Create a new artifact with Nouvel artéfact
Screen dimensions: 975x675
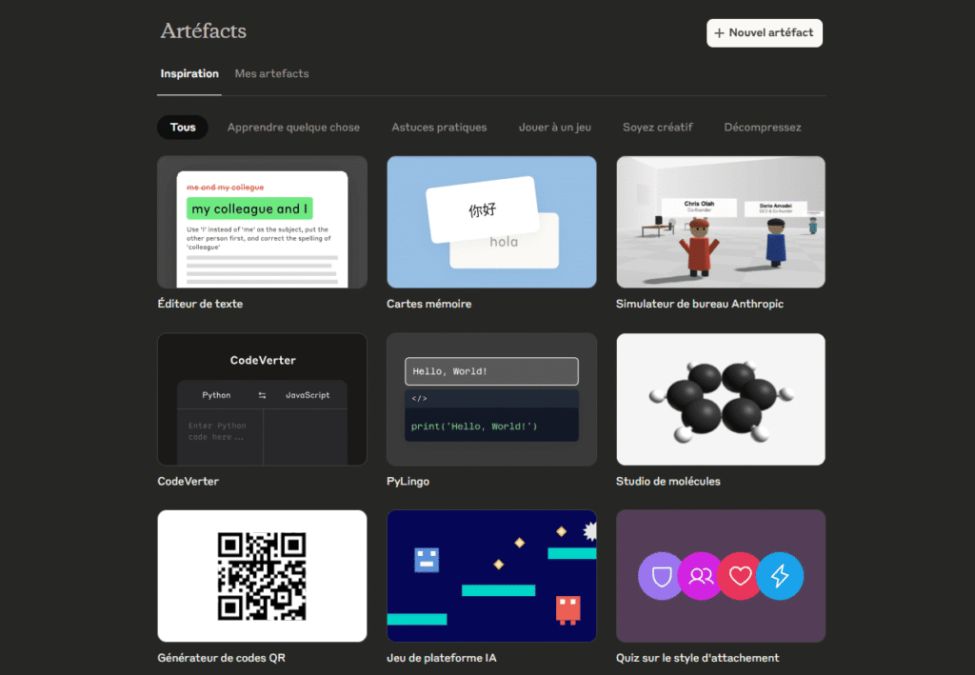tap(765, 33)
